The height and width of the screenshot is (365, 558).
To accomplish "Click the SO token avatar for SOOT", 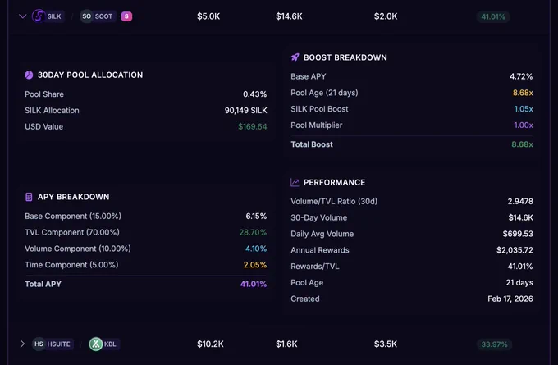I will [86, 16].
